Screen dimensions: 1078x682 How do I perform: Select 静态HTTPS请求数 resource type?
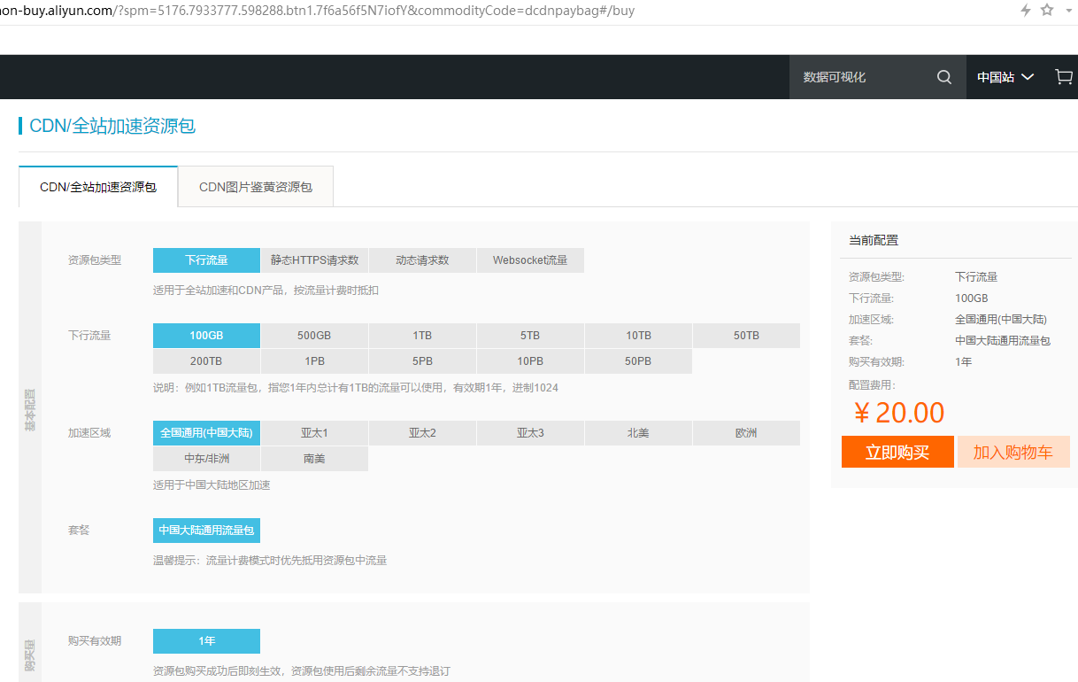(314, 260)
